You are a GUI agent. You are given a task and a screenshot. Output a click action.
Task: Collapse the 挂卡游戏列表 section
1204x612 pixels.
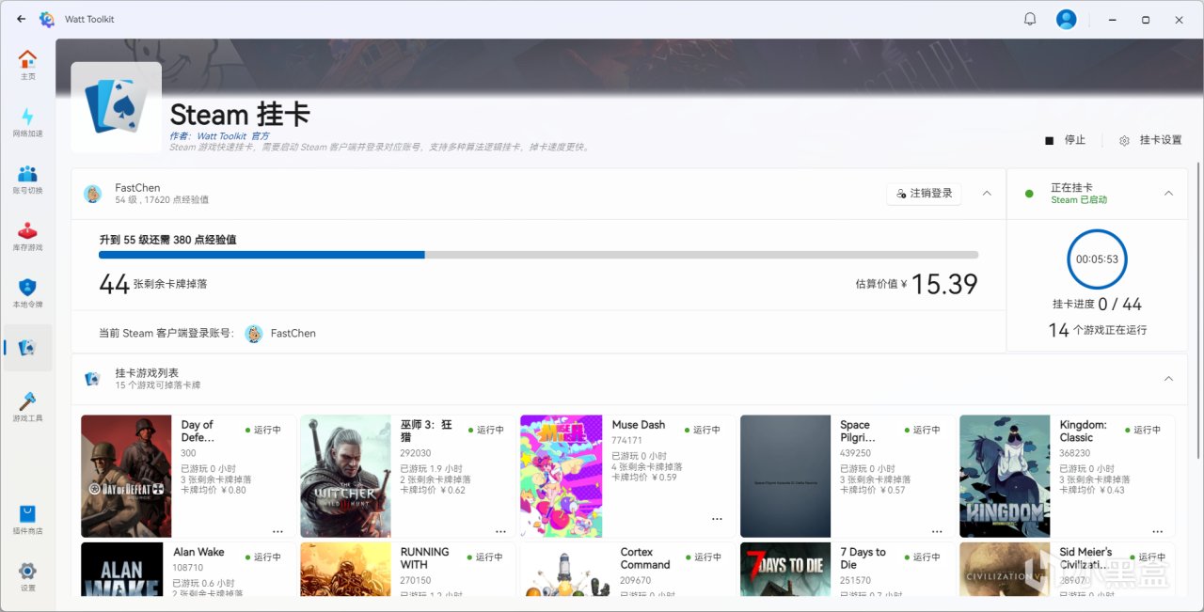(x=1168, y=379)
